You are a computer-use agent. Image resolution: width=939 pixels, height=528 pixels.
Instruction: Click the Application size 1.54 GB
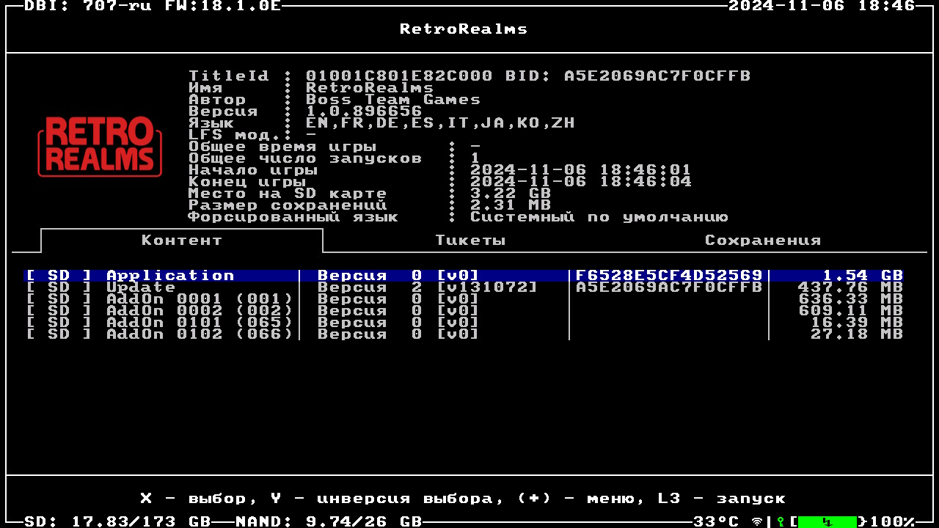point(862,276)
